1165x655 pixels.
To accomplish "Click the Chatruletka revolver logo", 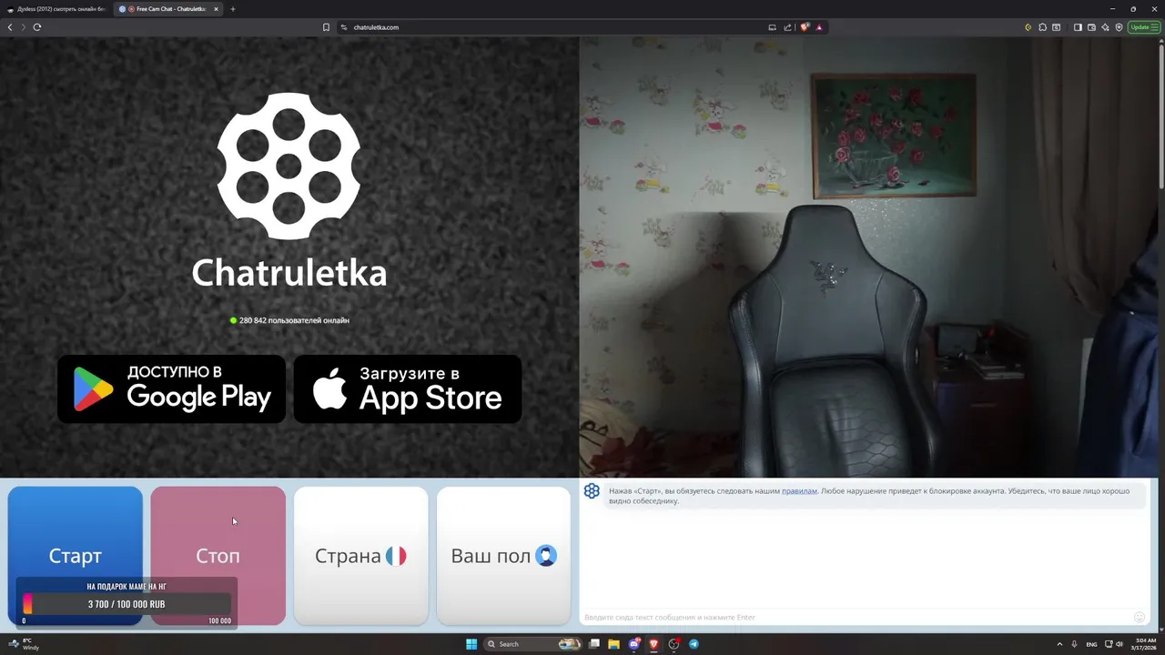I will (289, 166).
